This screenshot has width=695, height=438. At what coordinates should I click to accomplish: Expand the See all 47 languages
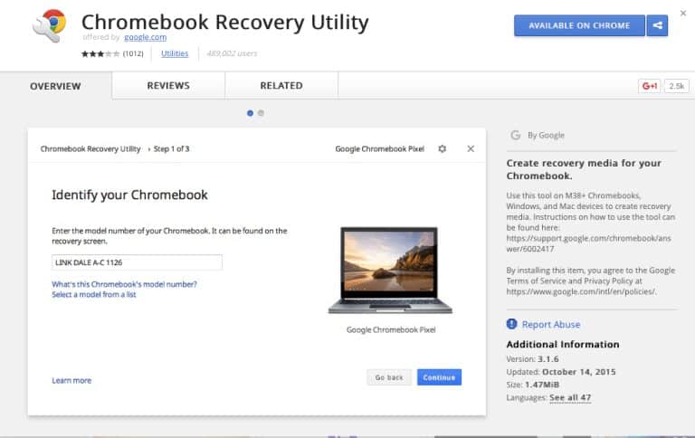click(x=570, y=397)
